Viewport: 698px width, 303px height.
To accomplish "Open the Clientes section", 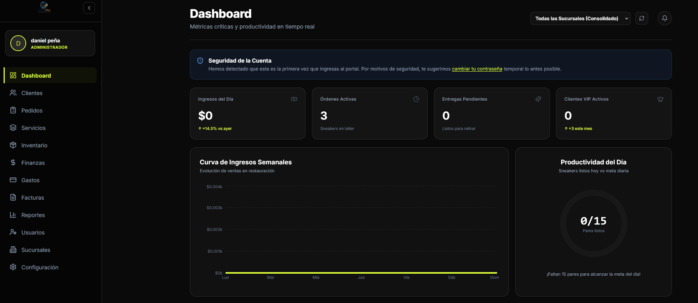I will (50, 93).
